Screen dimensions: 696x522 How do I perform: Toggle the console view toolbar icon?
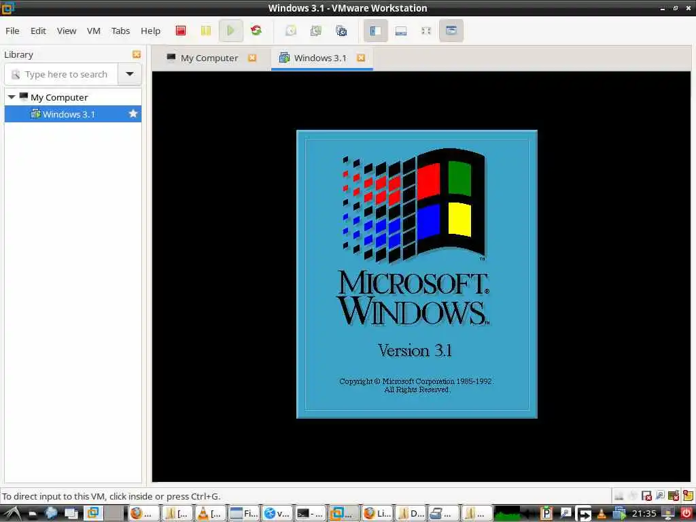click(x=451, y=31)
